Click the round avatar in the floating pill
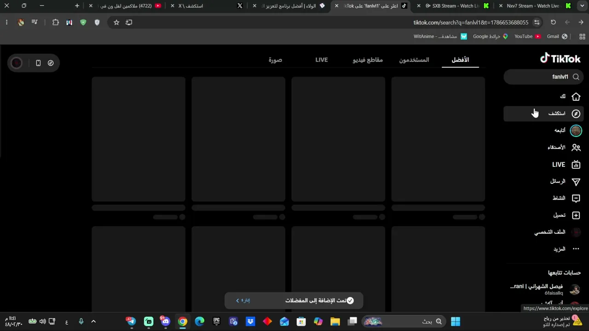Screen dimensions: 589x331 click(x=17, y=63)
